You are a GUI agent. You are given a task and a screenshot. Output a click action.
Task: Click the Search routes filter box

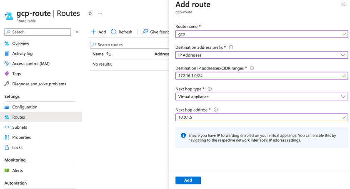coord(129,45)
